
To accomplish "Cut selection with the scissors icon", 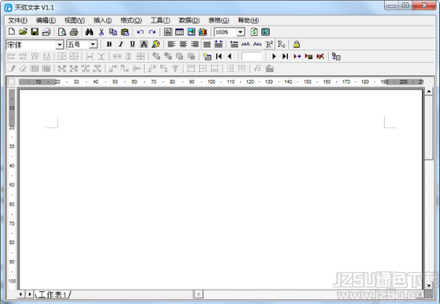I will click(x=102, y=32).
